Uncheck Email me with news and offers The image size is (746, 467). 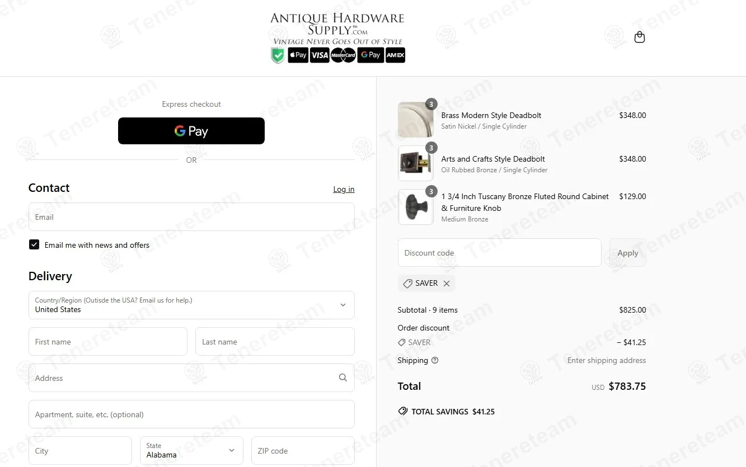click(x=34, y=244)
